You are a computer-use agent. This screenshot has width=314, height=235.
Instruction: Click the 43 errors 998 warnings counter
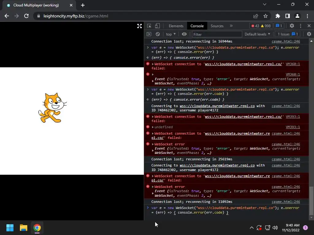[x=261, y=26]
